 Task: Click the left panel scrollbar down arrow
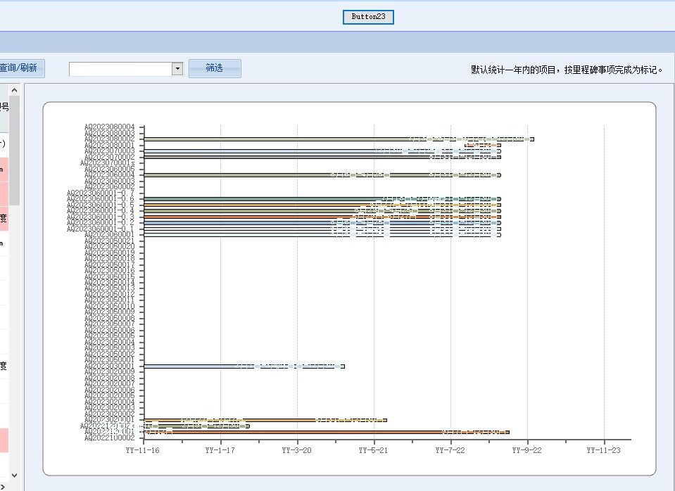14,475
